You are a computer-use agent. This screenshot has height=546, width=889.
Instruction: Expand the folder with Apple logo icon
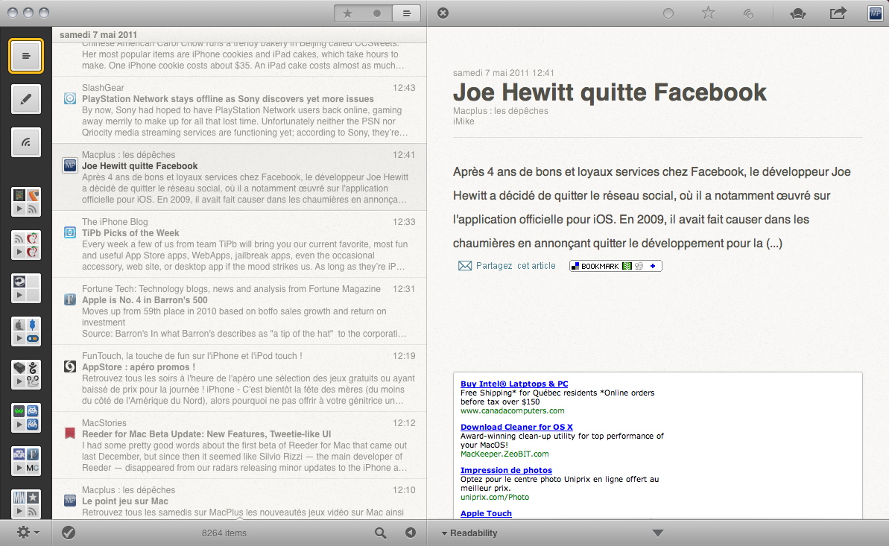pyautogui.click(x=19, y=338)
